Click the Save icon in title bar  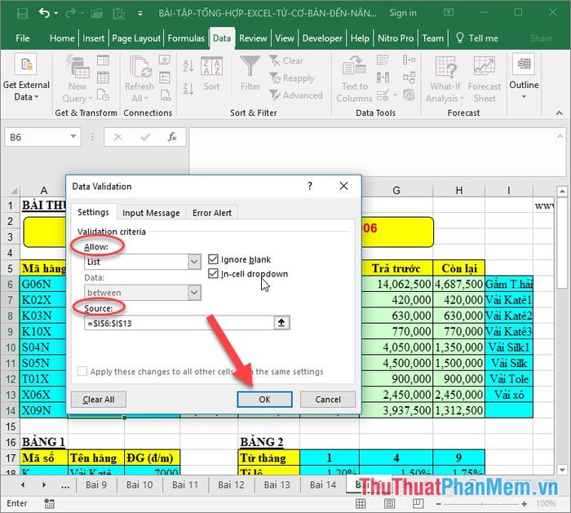click(x=21, y=13)
